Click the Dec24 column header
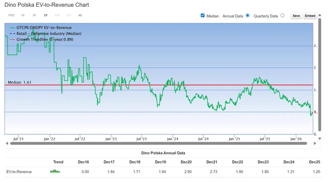The height and width of the screenshot is (183, 329). click(289, 162)
